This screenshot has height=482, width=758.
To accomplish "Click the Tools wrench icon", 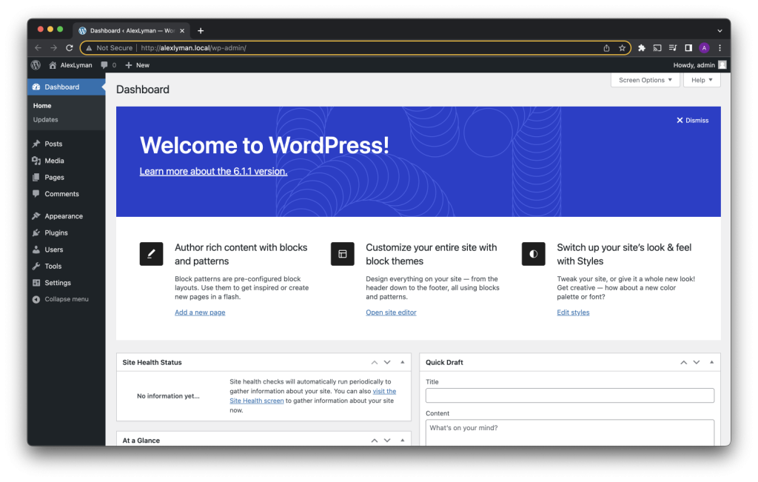I will 36,266.
